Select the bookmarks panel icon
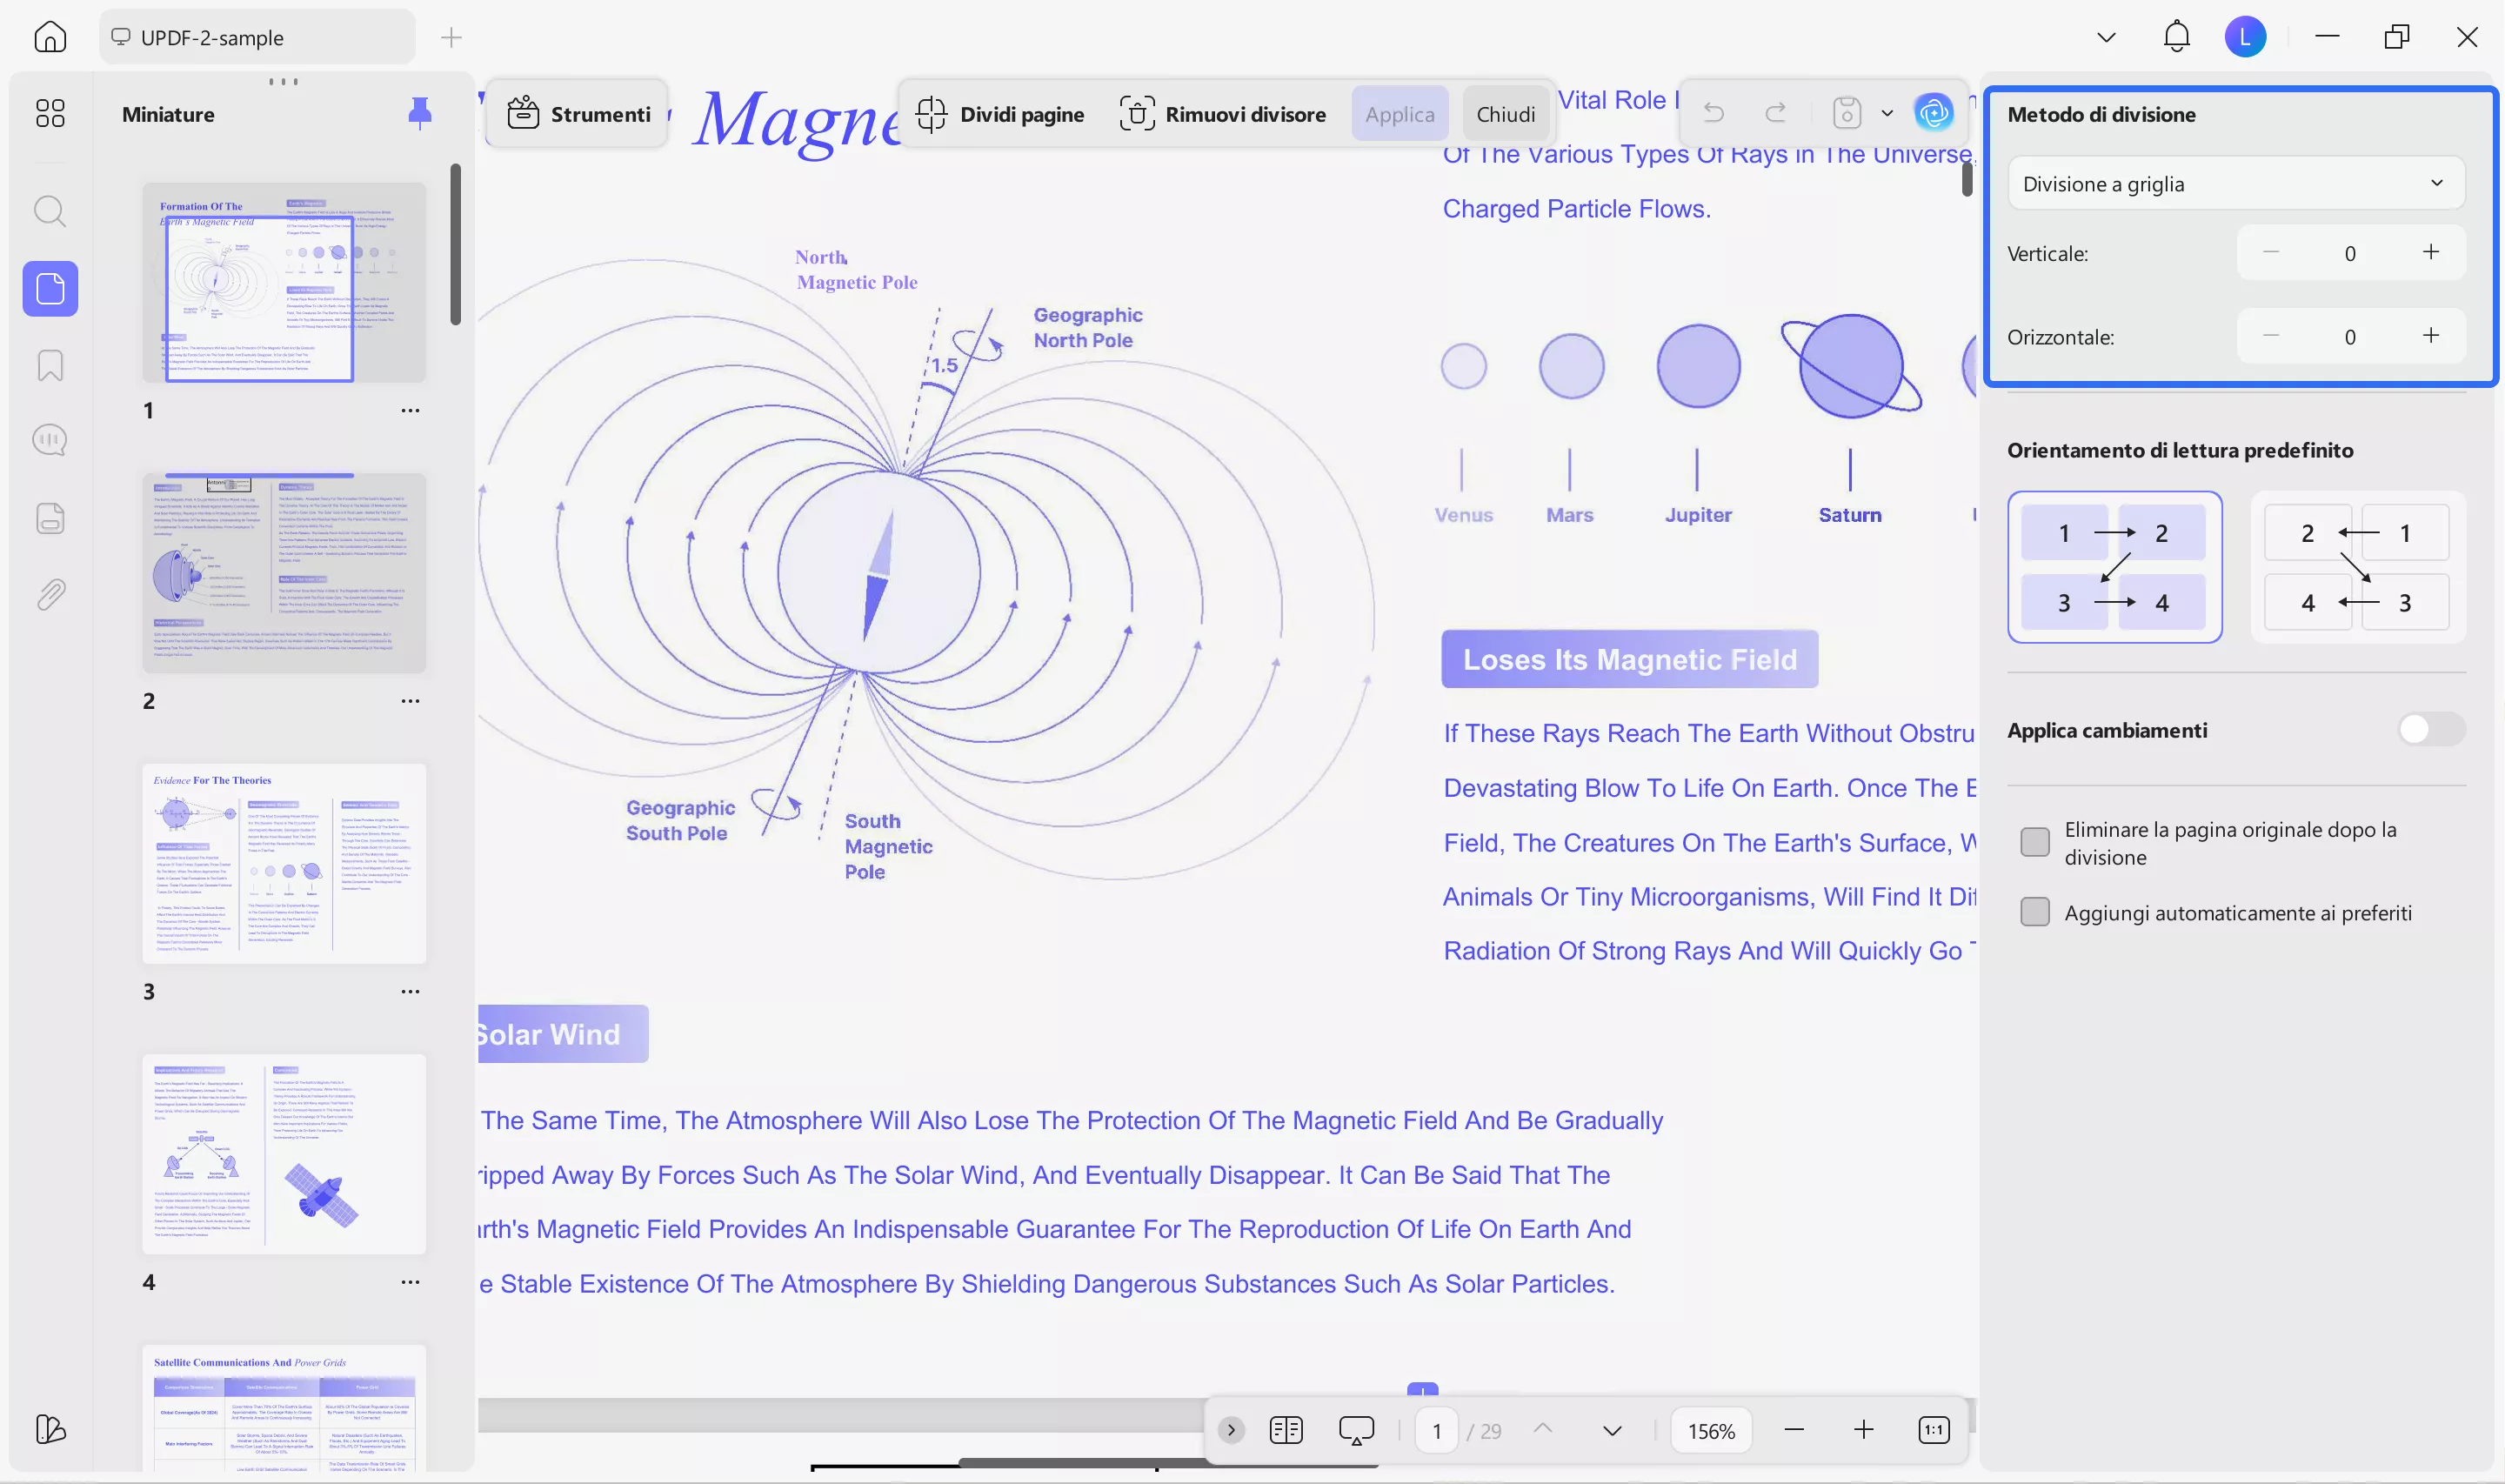 pos(49,366)
